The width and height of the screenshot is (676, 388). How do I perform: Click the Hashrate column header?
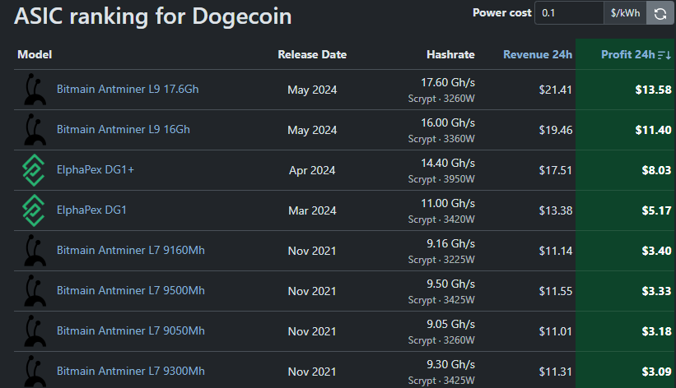(x=450, y=55)
